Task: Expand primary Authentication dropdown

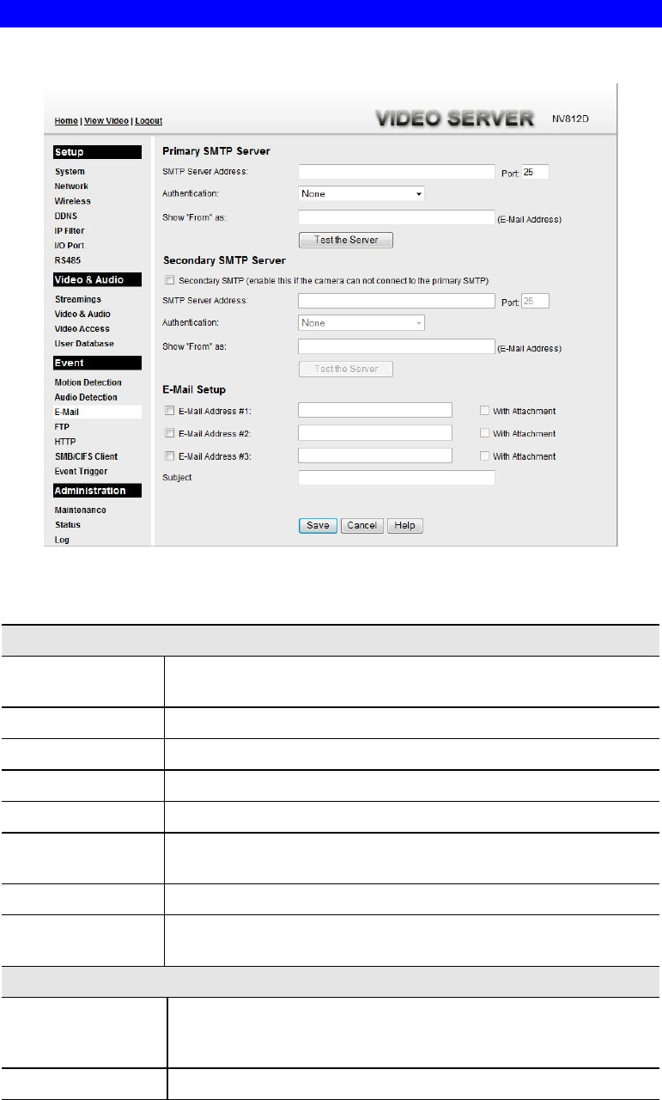Action: point(361,194)
